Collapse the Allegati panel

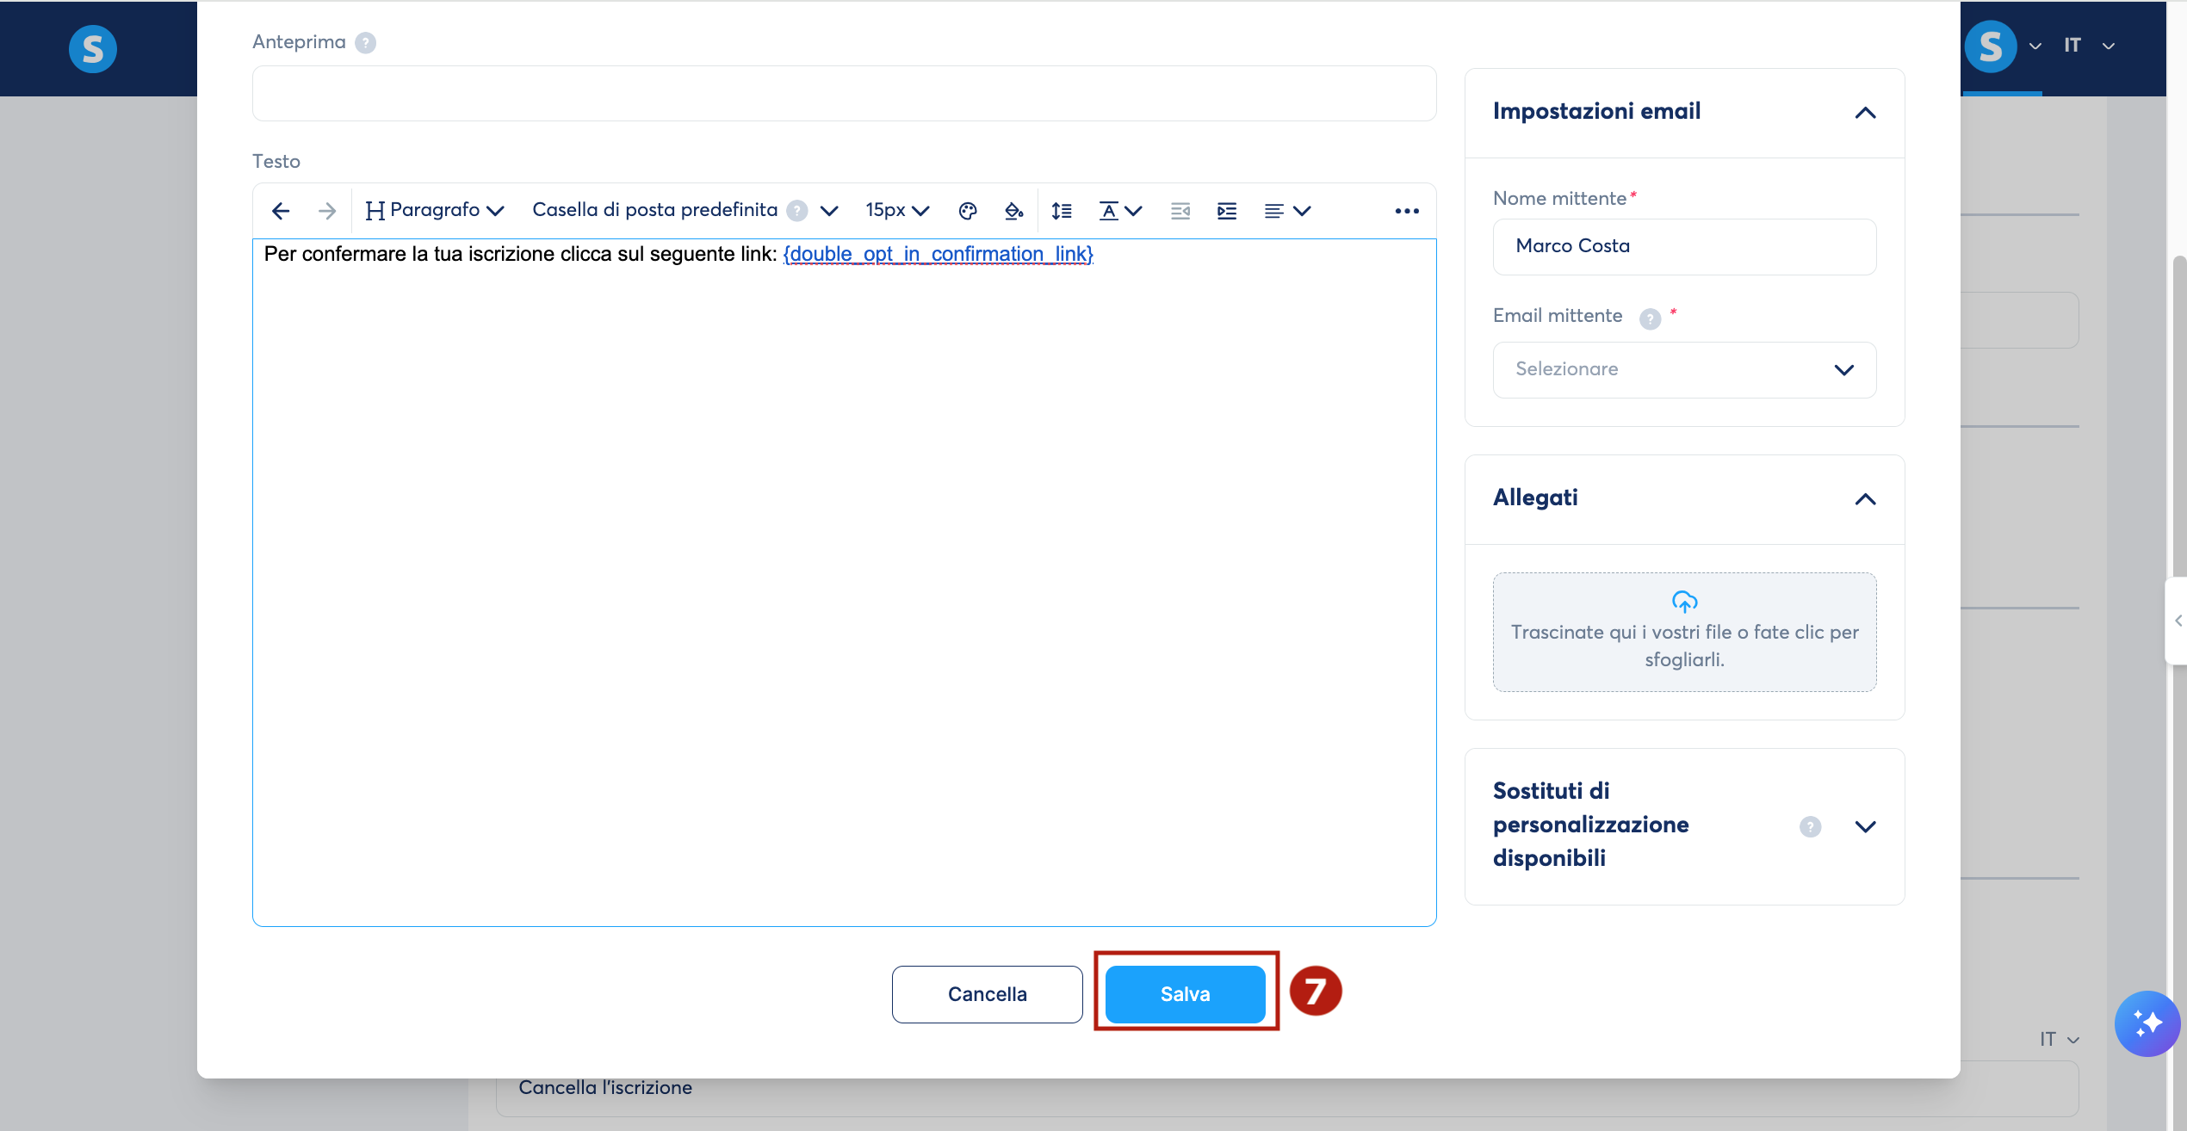[1865, 499]
